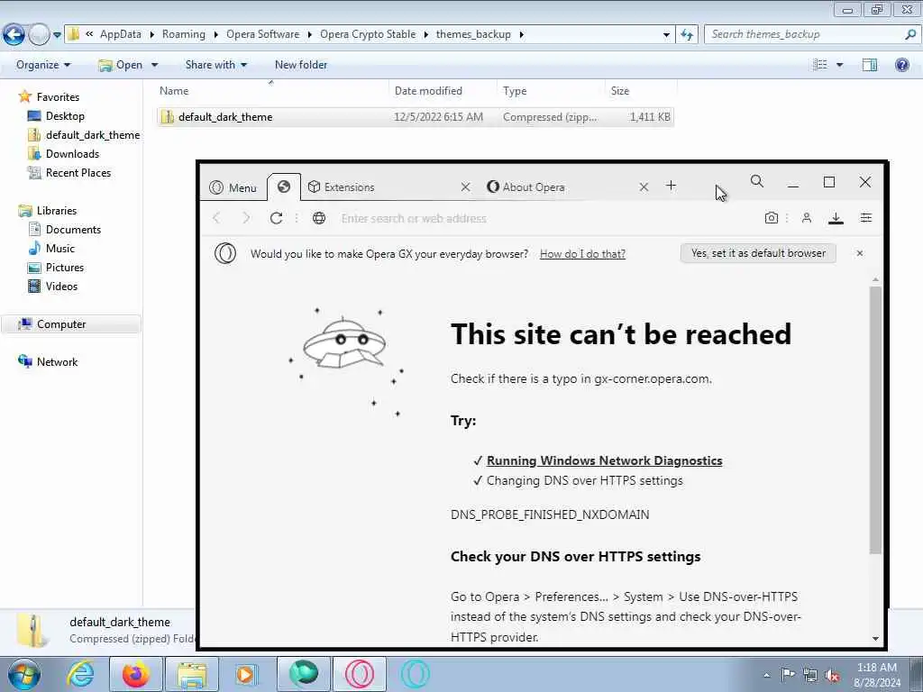
Task: Switch to the Opera GX taskbar button
Action: click(x=360, y=674)
